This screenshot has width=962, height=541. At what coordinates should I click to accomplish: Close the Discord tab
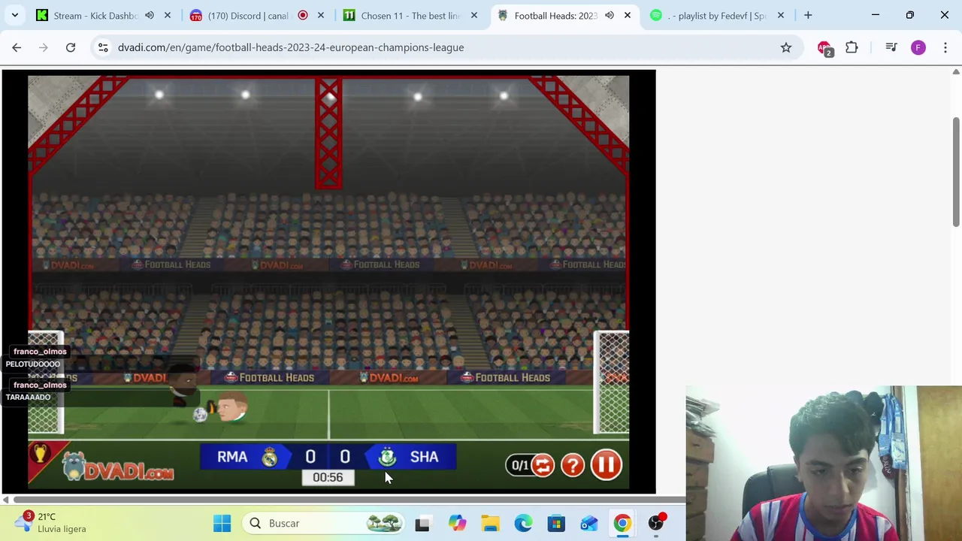321,15
